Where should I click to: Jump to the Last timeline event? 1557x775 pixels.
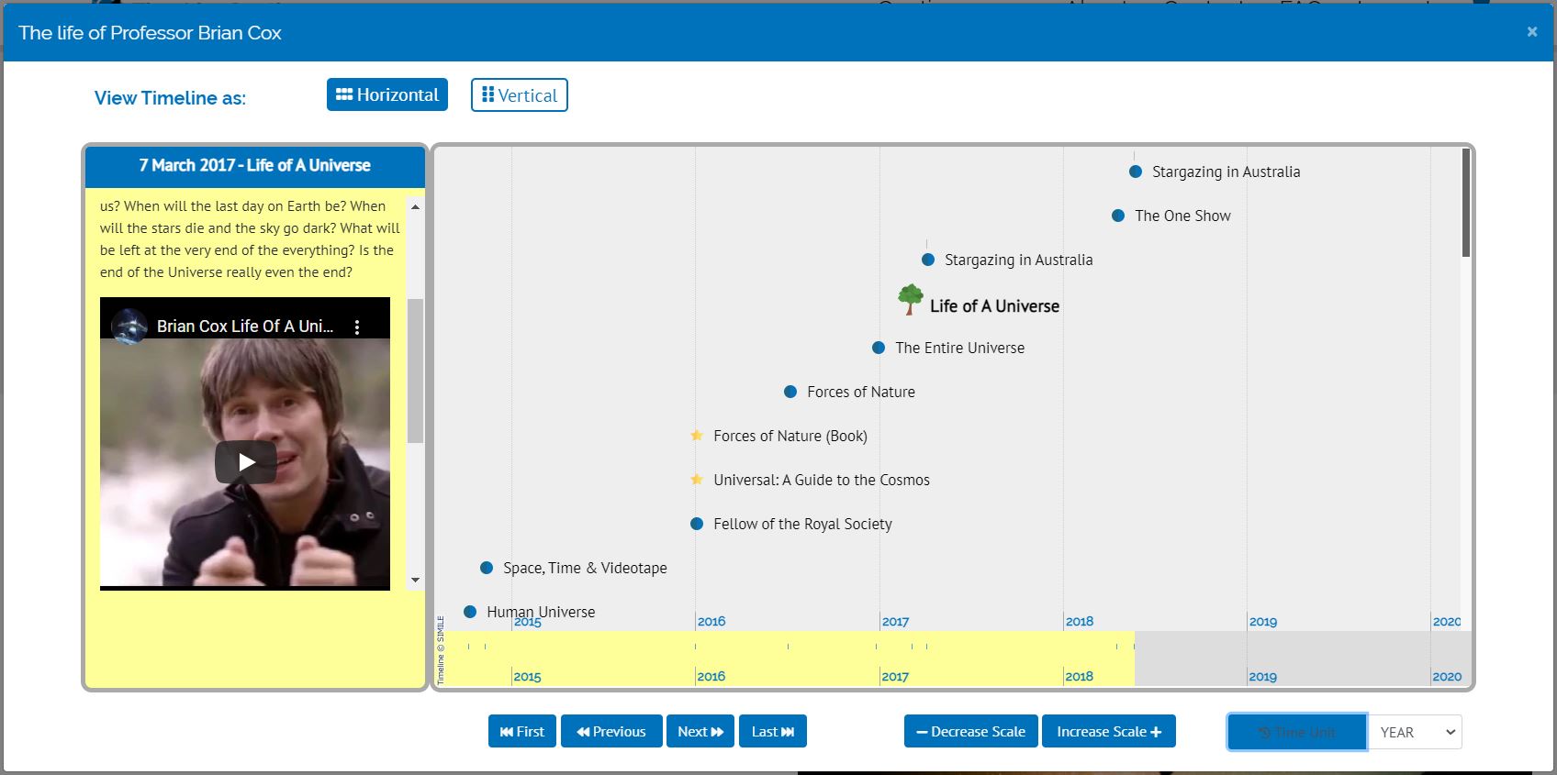(772, 731)
